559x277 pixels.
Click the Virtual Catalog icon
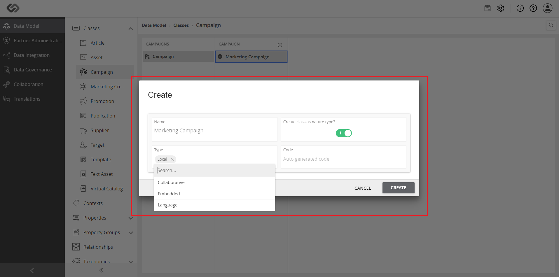(83, 189)
